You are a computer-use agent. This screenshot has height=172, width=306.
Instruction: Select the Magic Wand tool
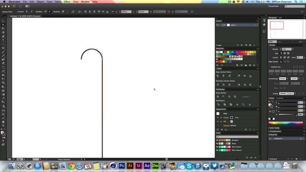3,29
